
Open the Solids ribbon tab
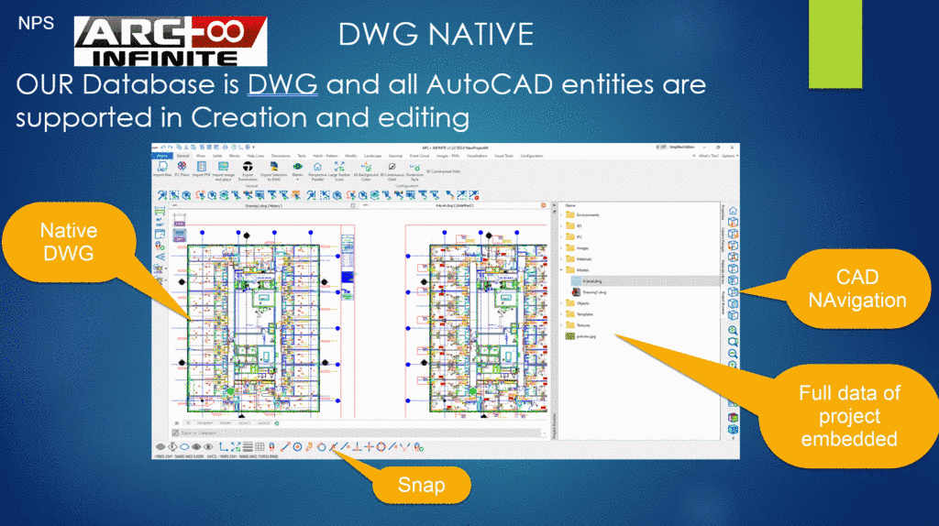click(217, 156)
